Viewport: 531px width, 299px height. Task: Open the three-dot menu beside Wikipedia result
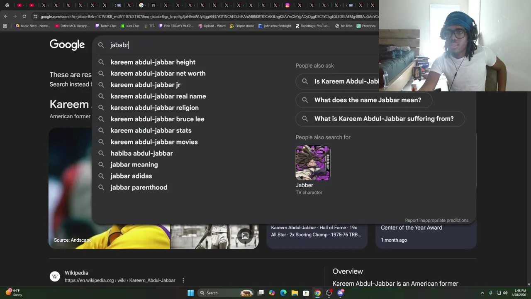(183, 280)
